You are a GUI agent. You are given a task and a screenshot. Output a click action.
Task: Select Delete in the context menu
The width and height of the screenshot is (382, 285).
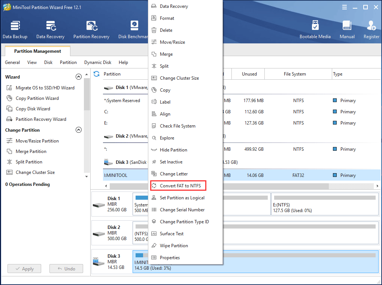(x=185, y=30)
